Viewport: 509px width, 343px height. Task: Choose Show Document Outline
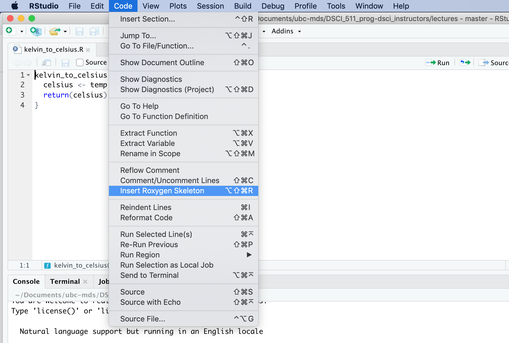point(184,62)
